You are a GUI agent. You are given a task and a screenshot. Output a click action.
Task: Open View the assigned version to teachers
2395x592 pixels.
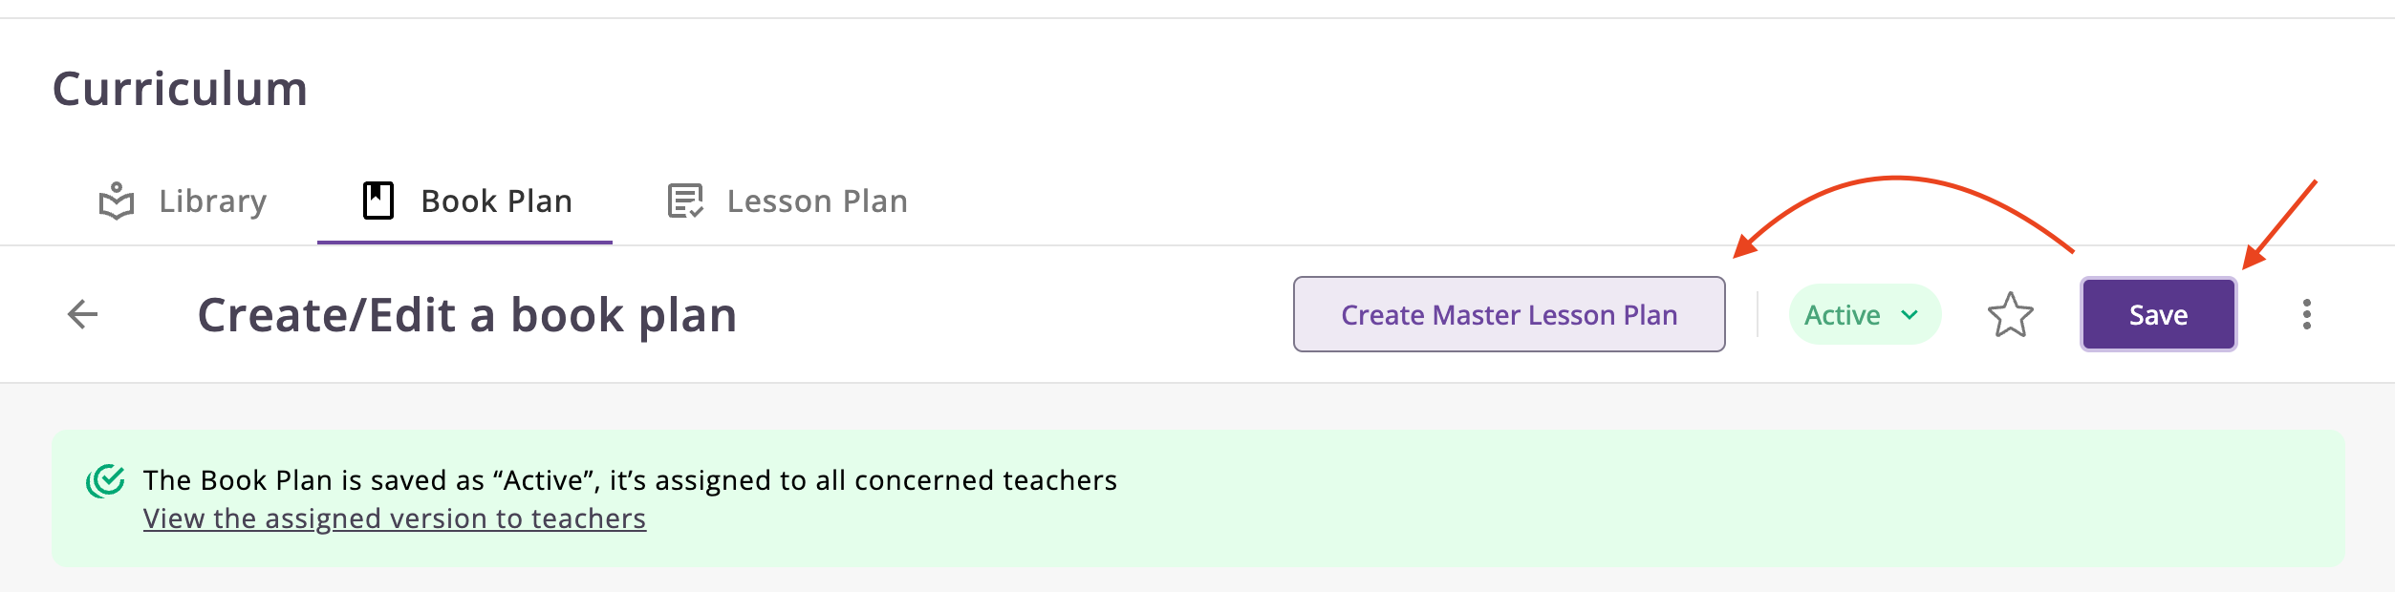(394, 518)
